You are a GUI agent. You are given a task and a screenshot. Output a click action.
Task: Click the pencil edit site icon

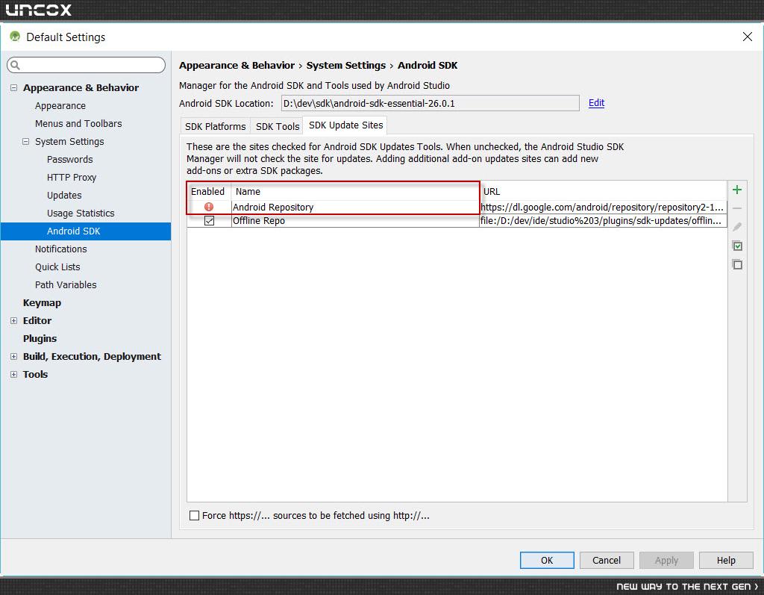pyautogui.click(x=736, y=227)
